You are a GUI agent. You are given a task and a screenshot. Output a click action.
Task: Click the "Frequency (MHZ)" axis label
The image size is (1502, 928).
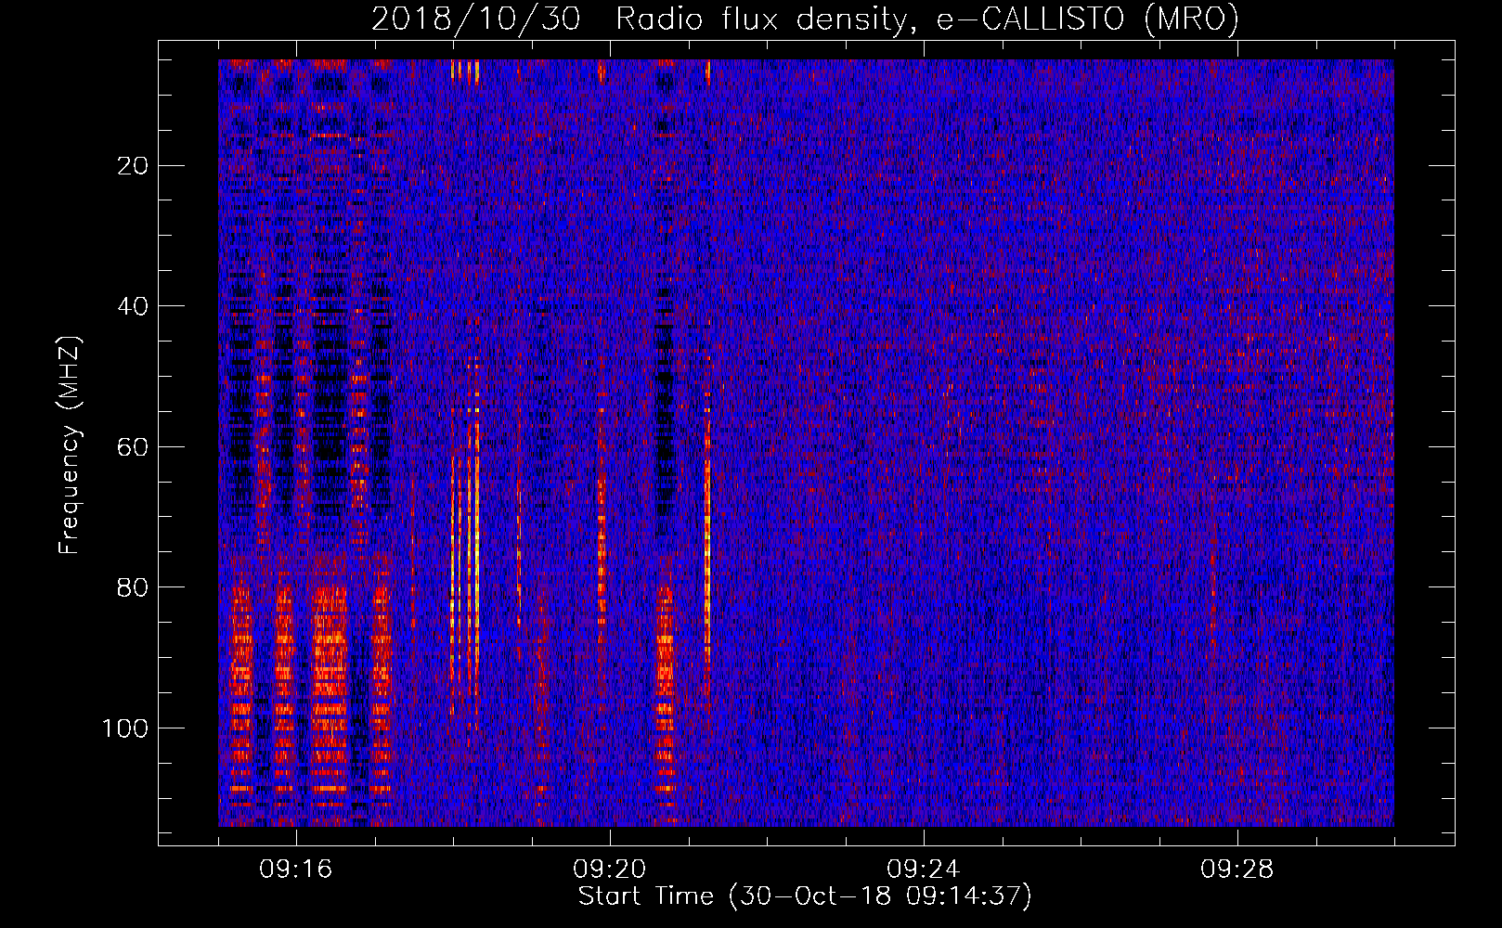point(70,445)
